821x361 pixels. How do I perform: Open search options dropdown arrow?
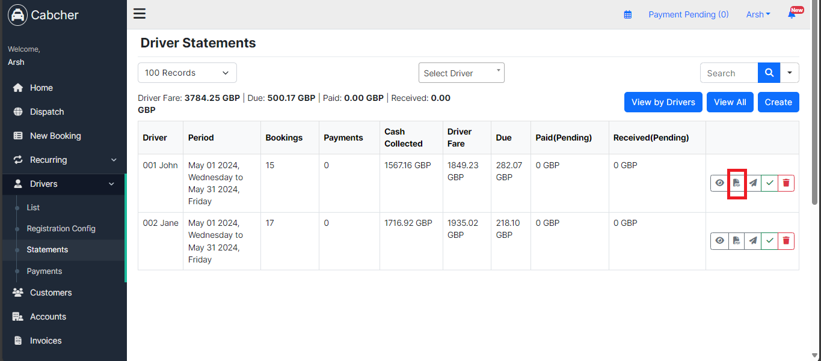click(790, 73)
